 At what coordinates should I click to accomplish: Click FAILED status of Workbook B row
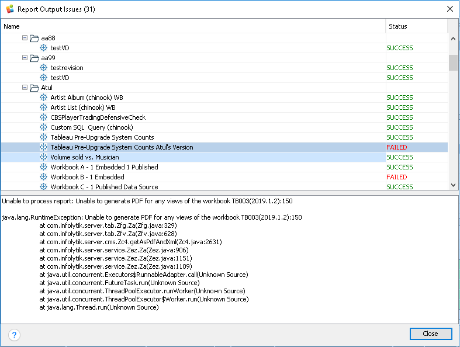coord(397,177)
